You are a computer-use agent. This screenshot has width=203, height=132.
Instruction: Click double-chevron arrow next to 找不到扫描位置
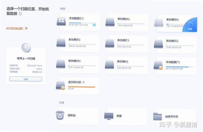(x=26, y=28)
